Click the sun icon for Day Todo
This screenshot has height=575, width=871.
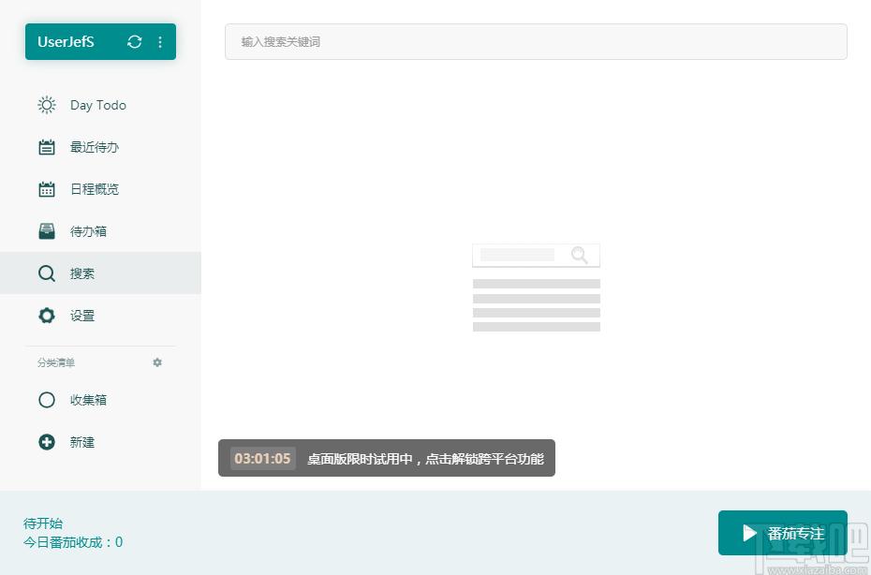[47, 105]
